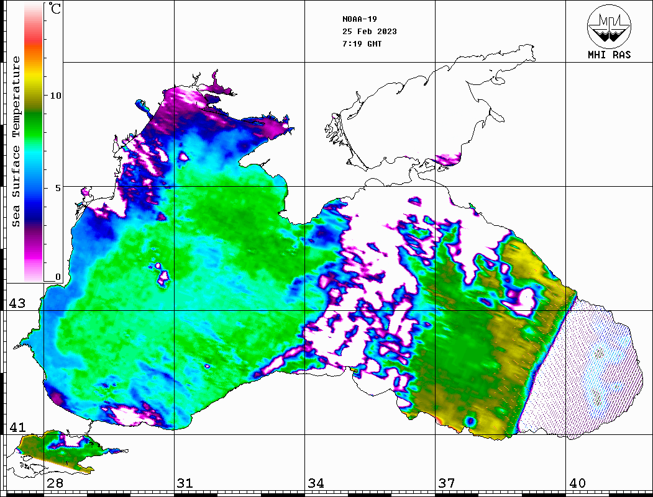The height and width of the screenshot is (497, 653).
Task: Click the 'NOAA-19' satellite label
Action: point(360,19)
